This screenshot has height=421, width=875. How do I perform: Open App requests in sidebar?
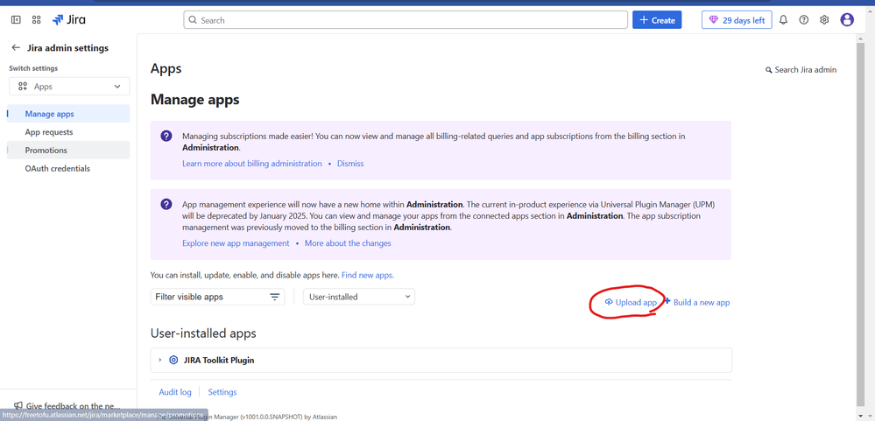[68, 132]
